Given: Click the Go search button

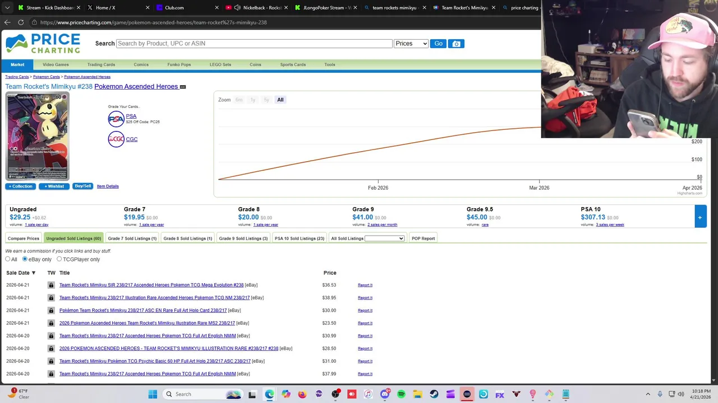Looking at the screenshot, I should (x=438, y=44).
